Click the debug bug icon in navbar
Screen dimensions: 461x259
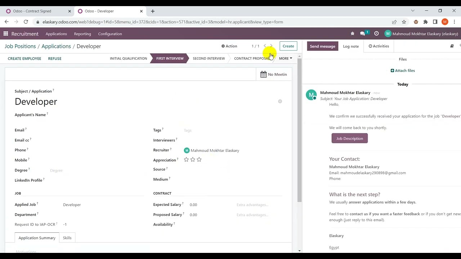pyautogui.click(x=352, y=33)
